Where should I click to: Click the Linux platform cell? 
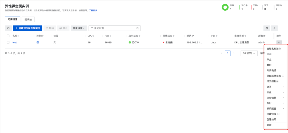click(213, 42)
